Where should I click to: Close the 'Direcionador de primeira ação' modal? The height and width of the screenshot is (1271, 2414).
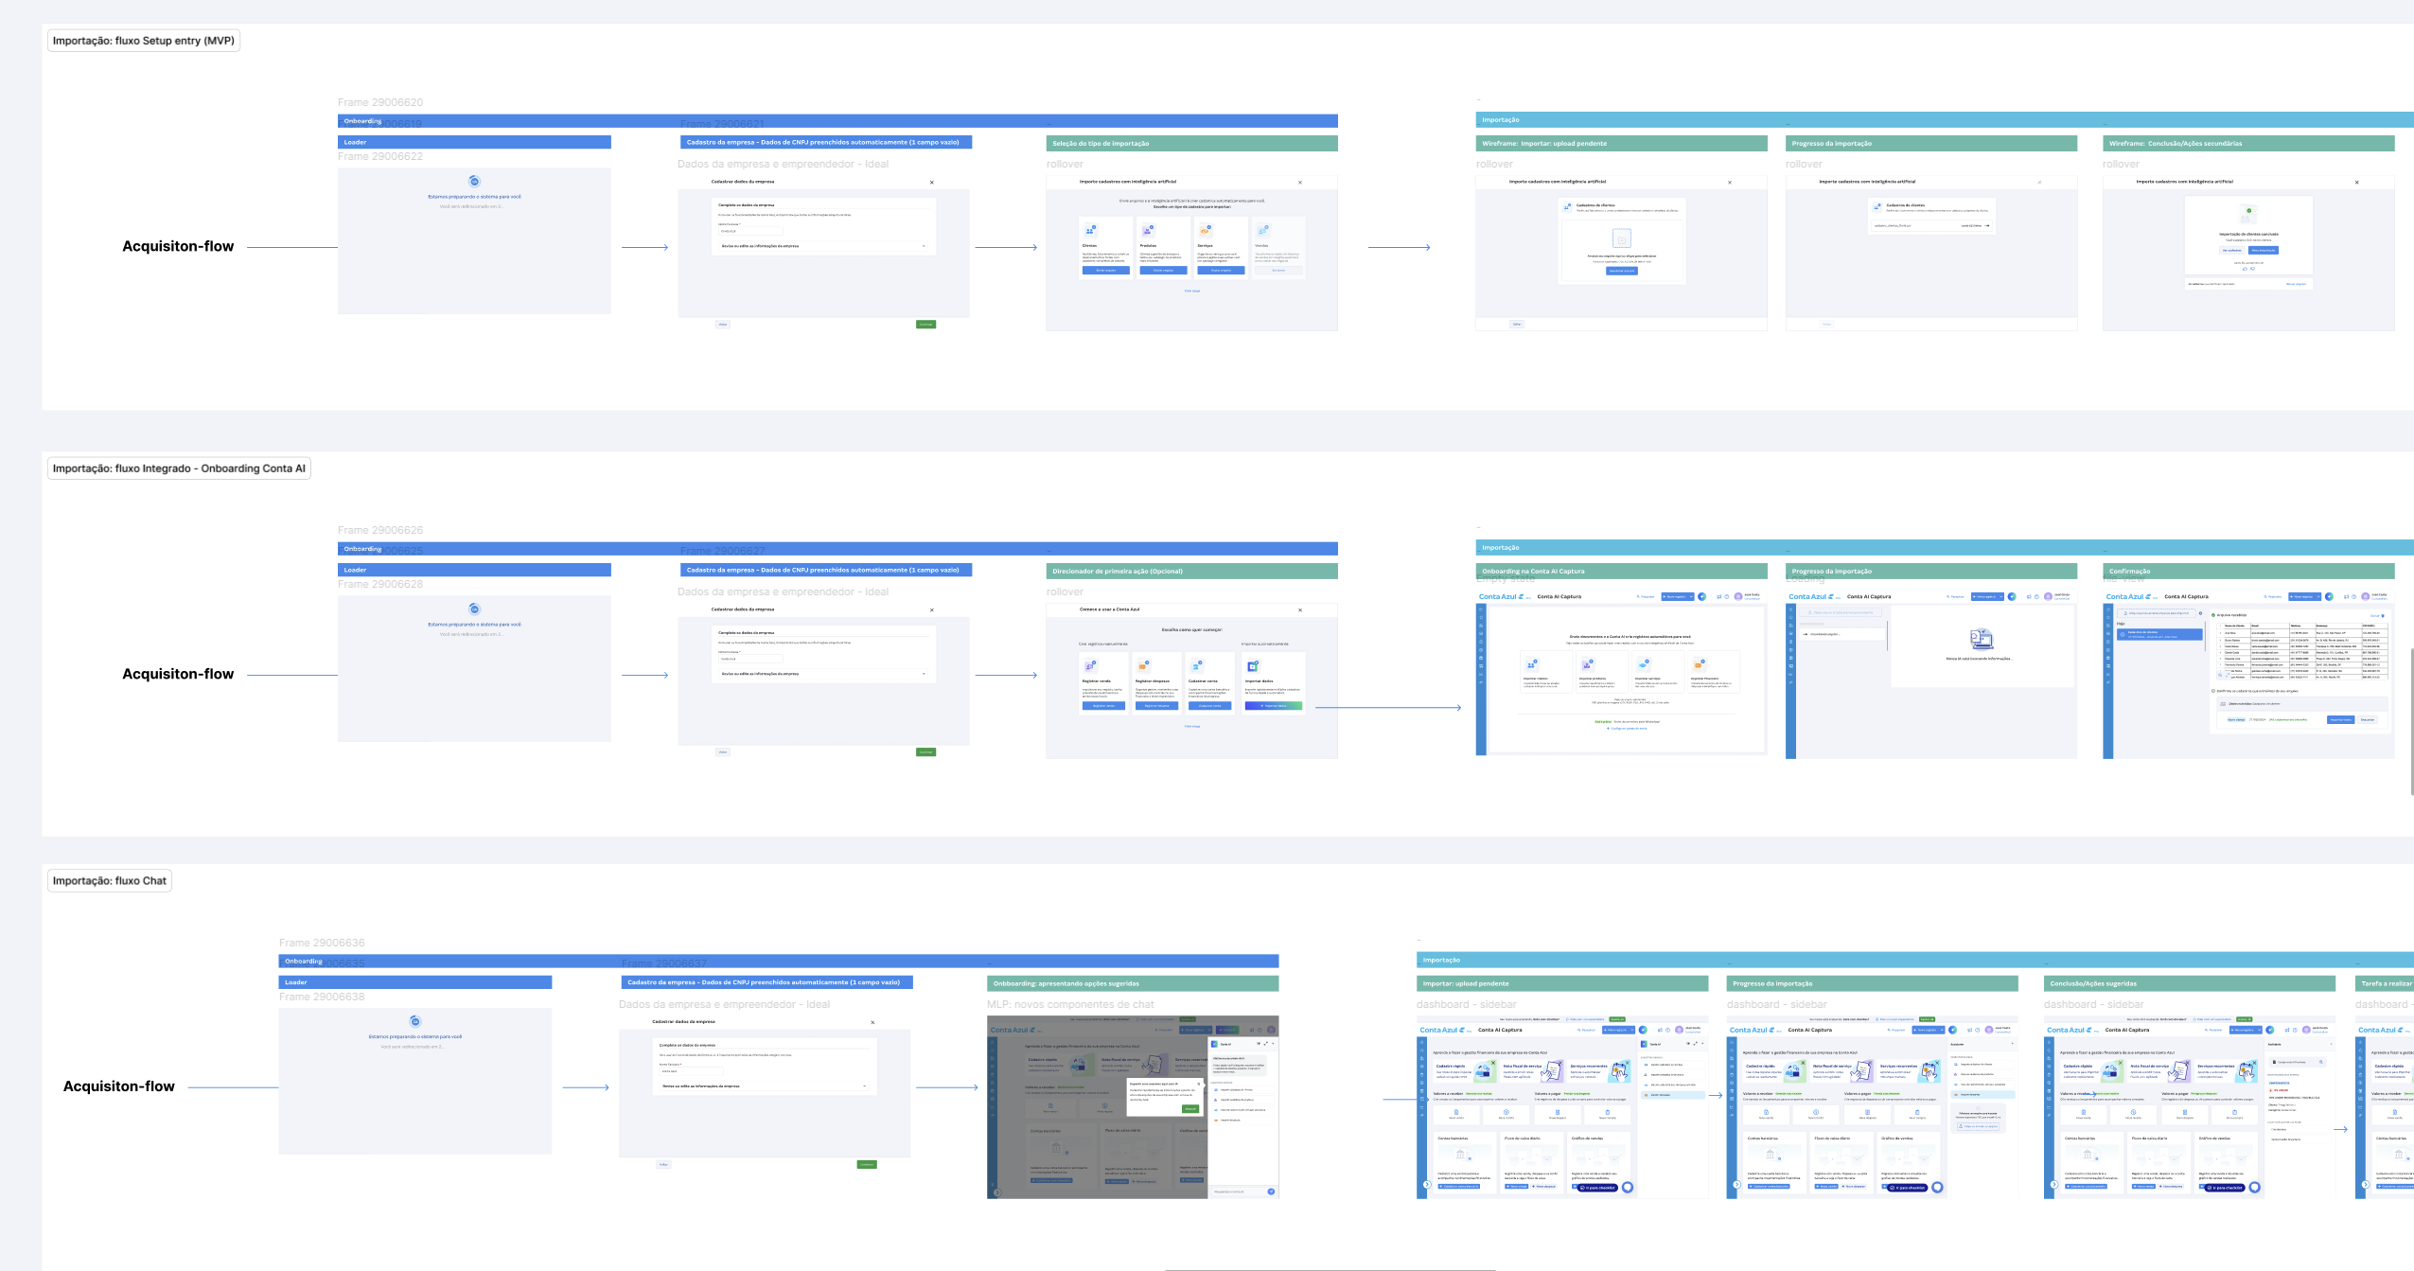[1299, 610]
